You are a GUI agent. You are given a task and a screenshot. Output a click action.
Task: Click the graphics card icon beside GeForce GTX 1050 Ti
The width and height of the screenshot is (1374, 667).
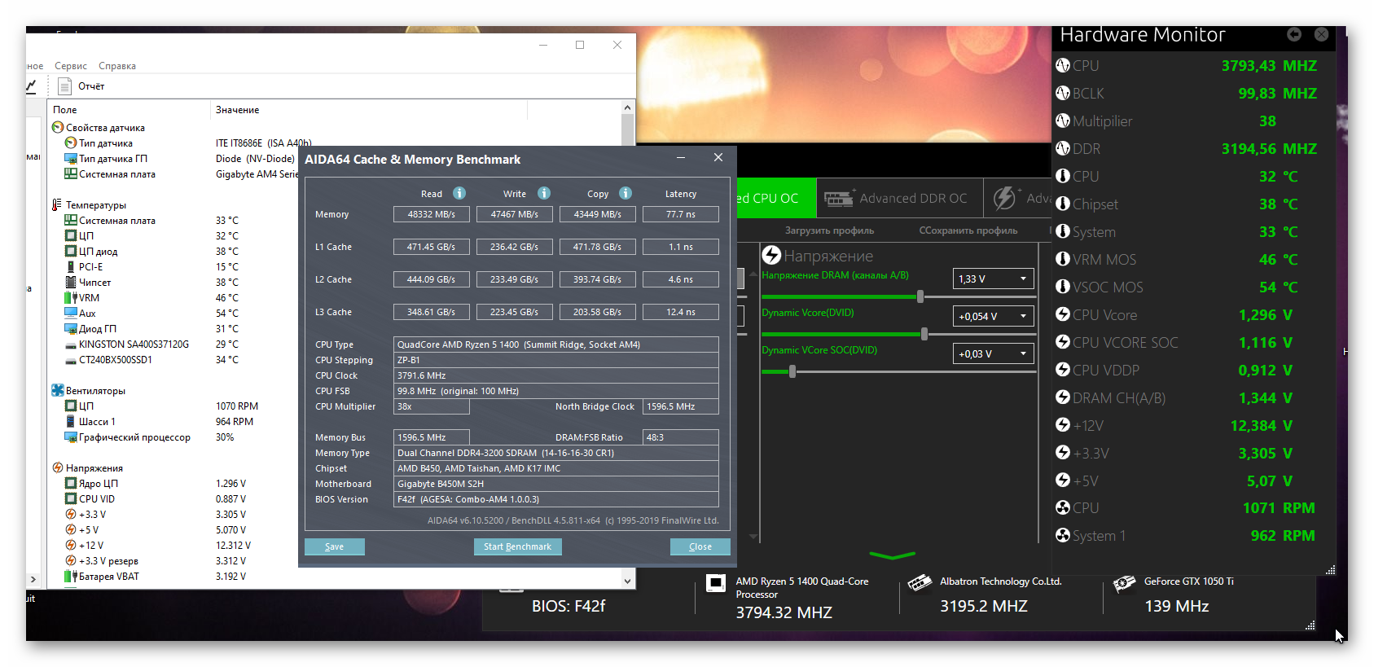coord(1125,583)
